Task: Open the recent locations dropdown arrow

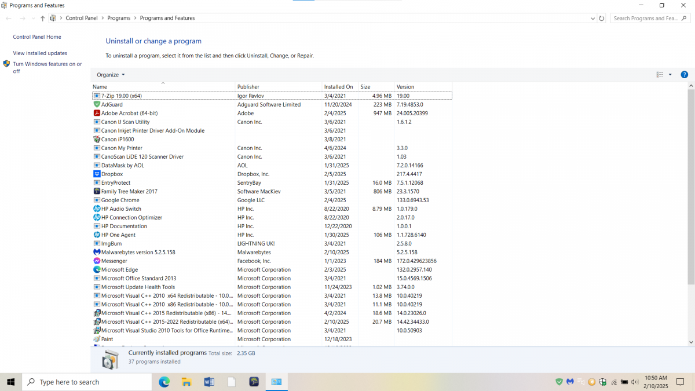Action: coord(33,18)
